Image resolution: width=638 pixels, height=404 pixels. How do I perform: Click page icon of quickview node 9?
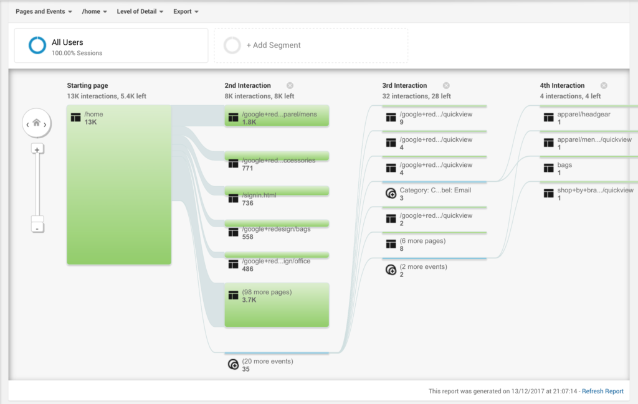[391, 118]
